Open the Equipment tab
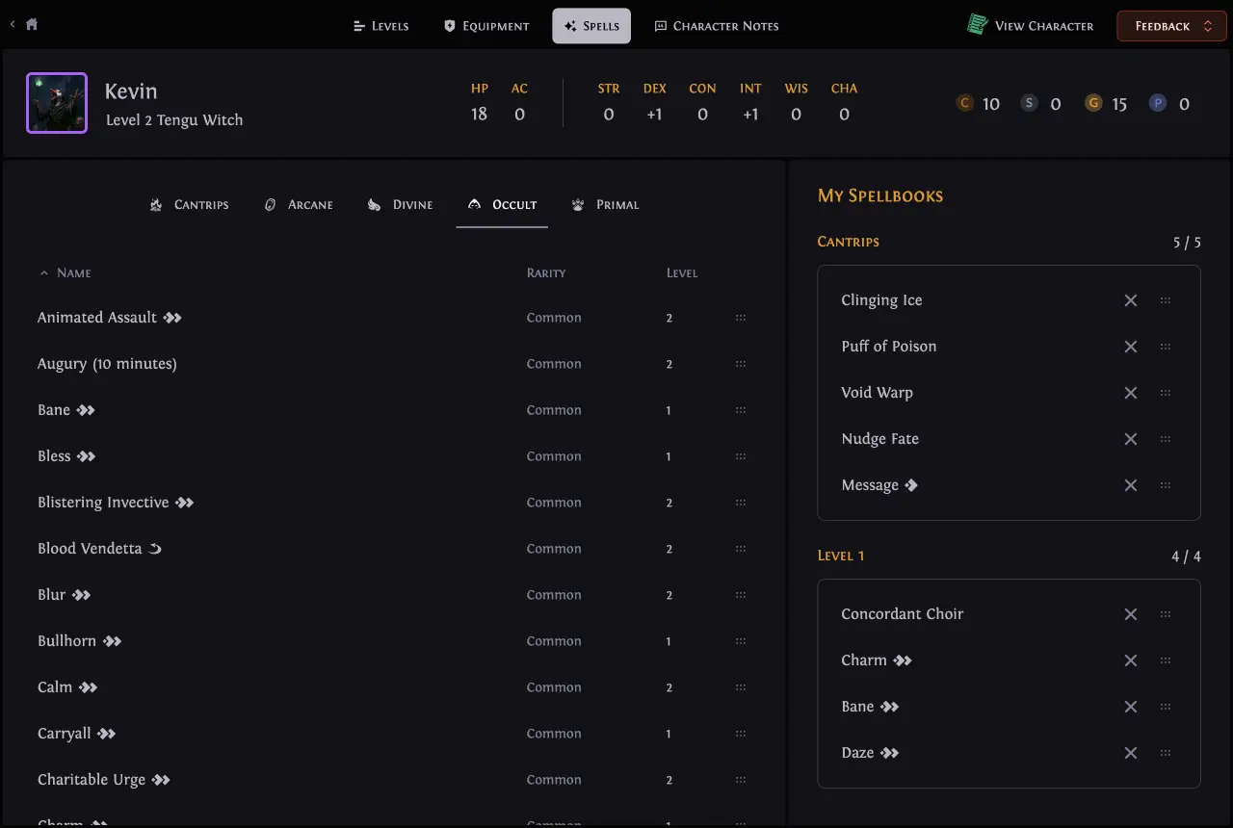 coord(486,26)
